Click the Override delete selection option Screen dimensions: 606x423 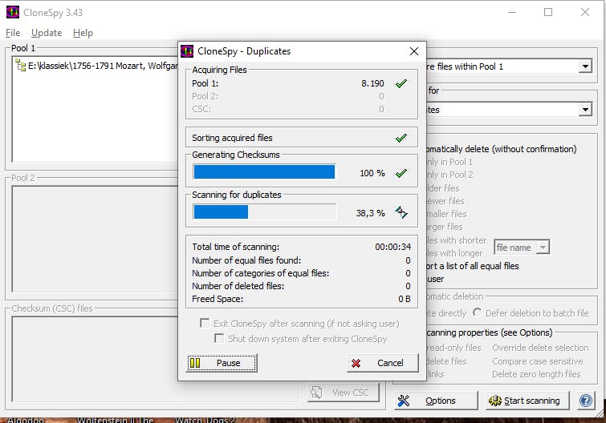coord(540,348)
